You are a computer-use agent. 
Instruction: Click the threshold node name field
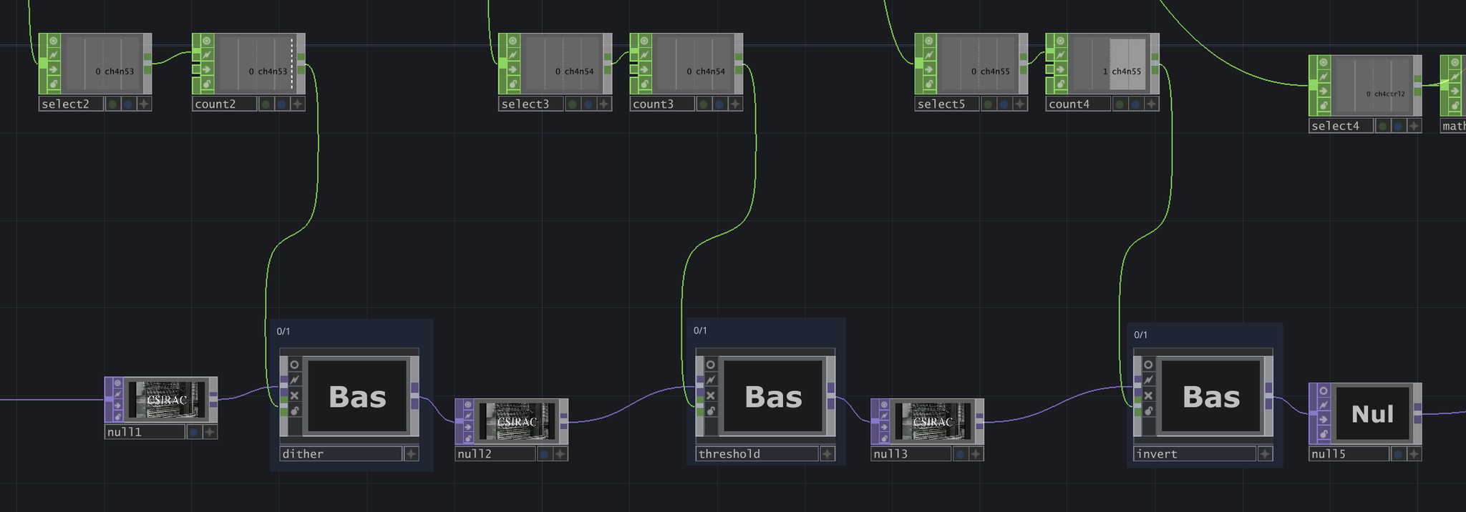757,454
